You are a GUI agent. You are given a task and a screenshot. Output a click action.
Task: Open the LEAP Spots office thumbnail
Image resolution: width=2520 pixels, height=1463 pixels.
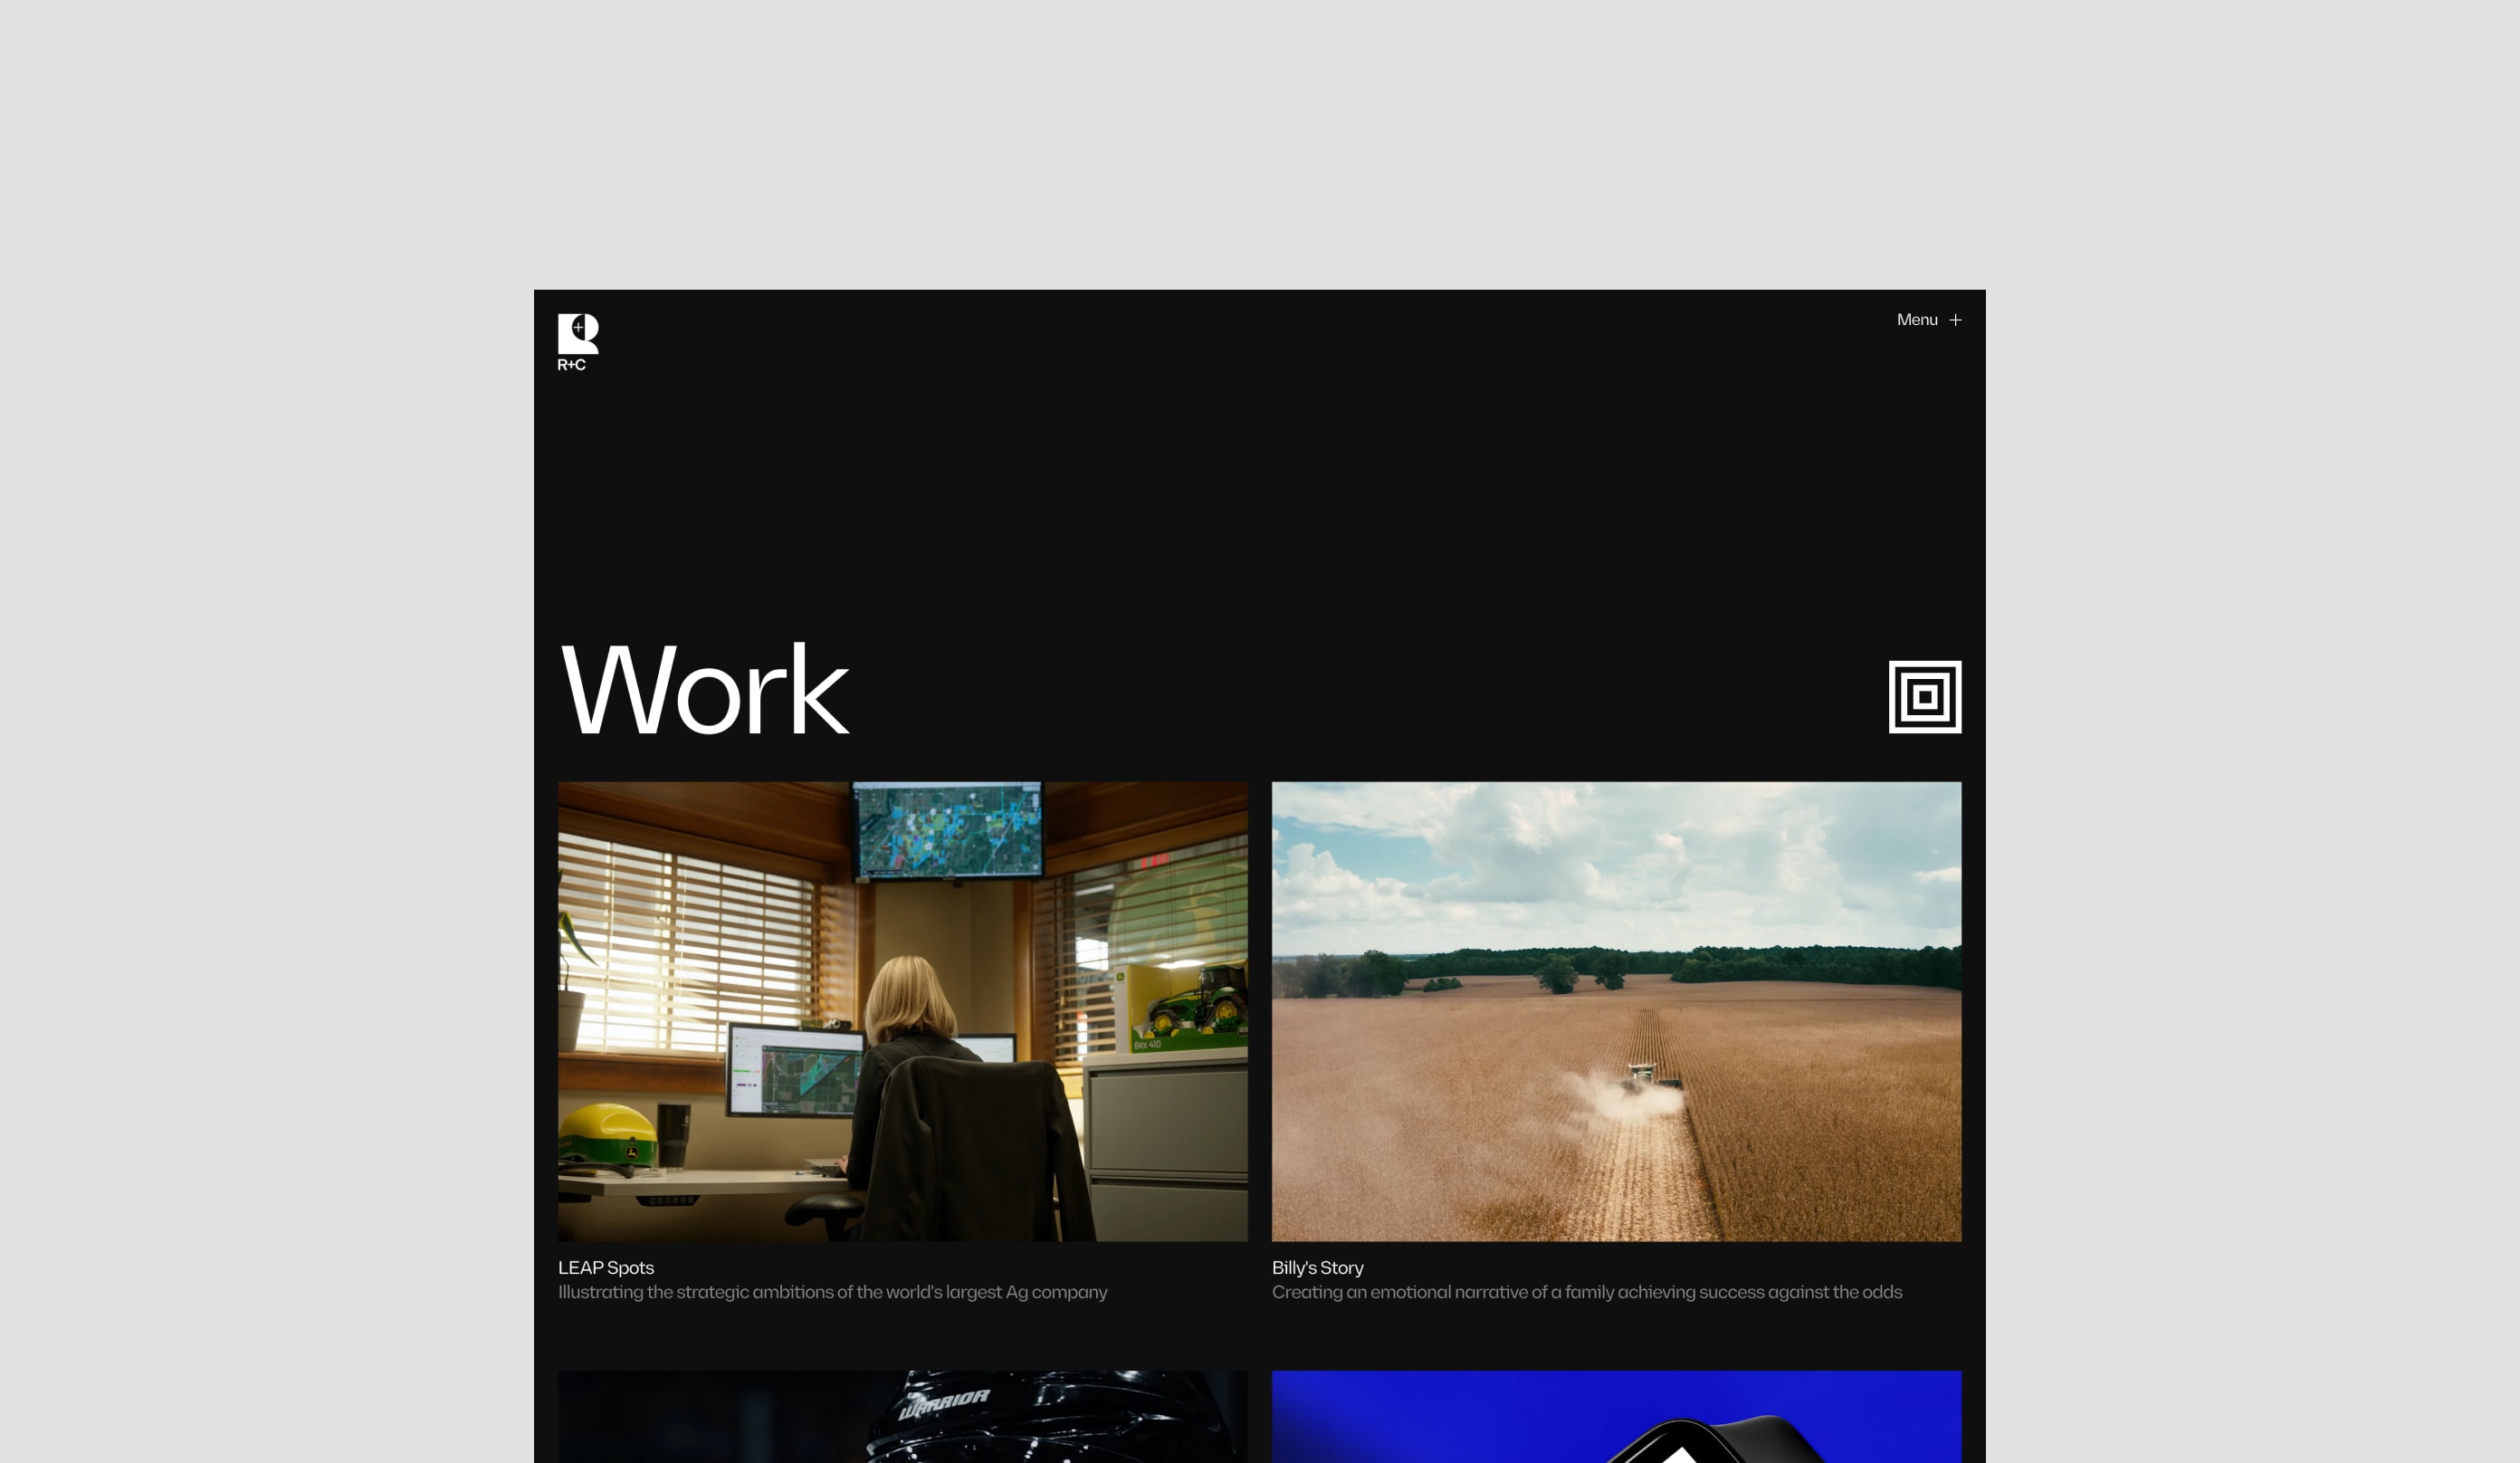(x=902, y=1011)
